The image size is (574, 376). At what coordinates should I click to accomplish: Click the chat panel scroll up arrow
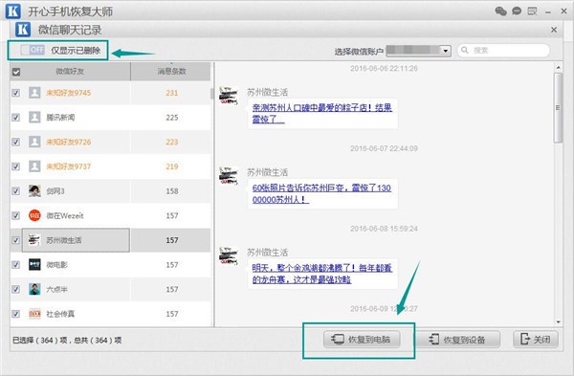(x=559, y=67)
